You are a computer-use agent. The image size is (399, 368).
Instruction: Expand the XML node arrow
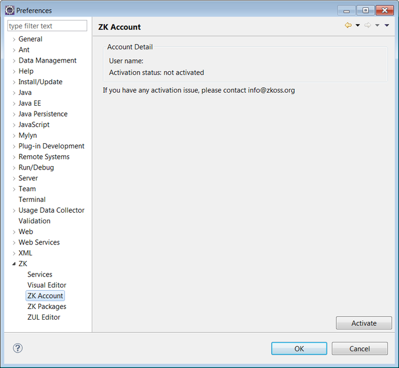click(x=14, y=254)
